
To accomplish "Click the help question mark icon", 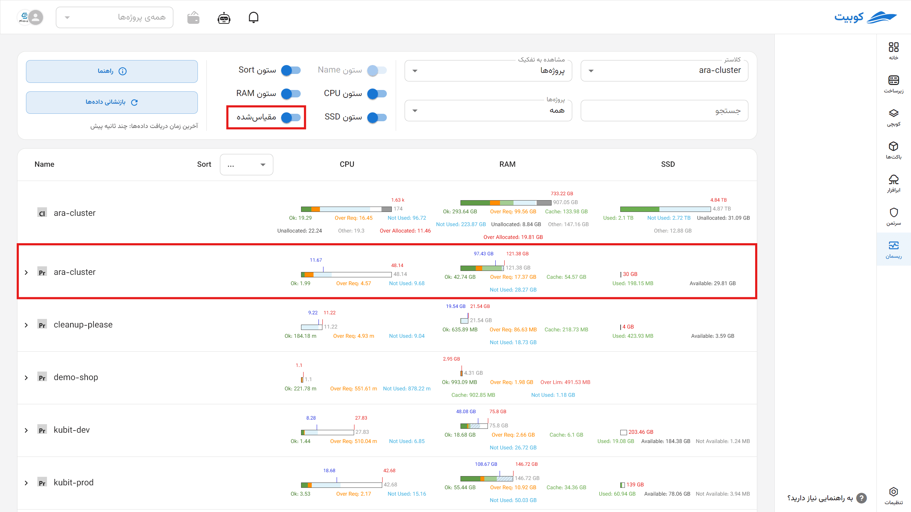I will (x=861, y=498).
